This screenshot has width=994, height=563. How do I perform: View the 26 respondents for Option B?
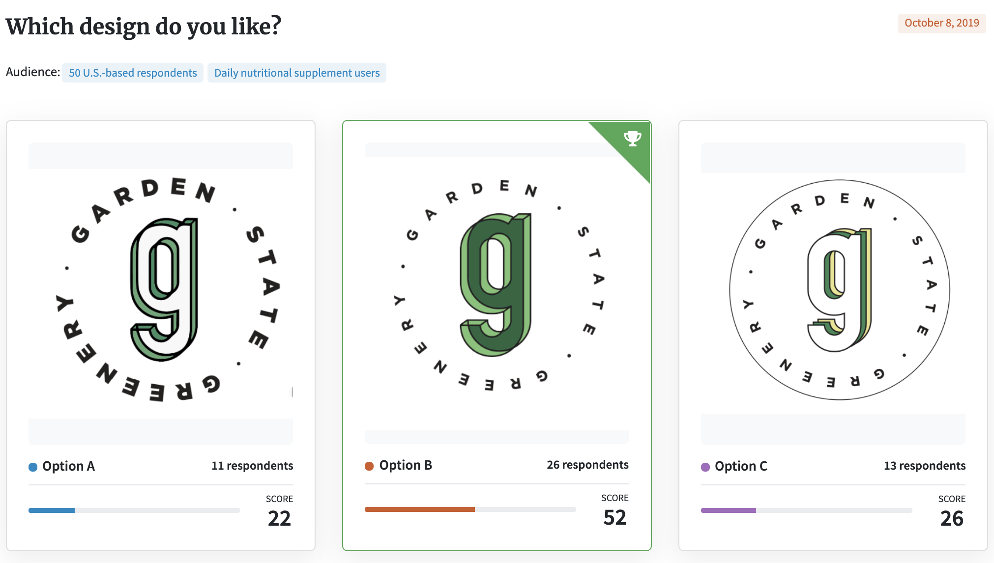(x=587, y=465)
